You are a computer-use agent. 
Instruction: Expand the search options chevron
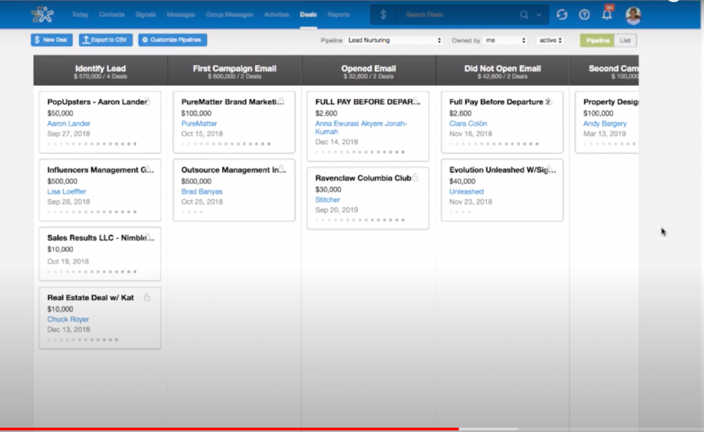(539, 15)
